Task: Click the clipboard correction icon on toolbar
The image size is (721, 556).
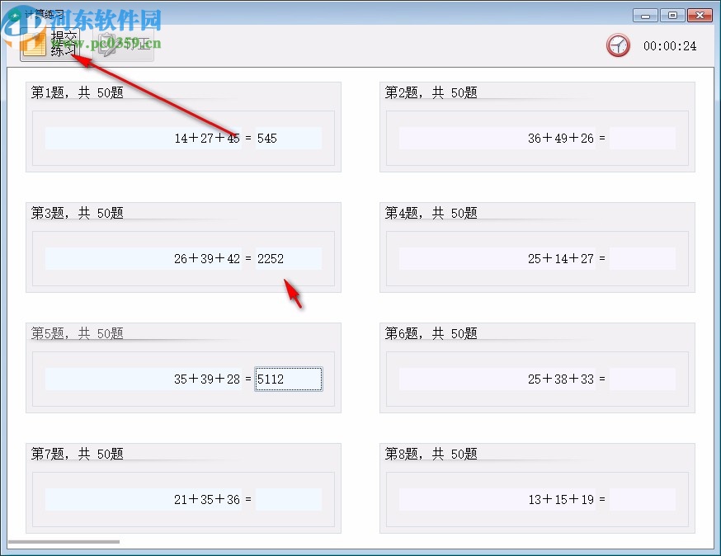Action: pos(106,45)
